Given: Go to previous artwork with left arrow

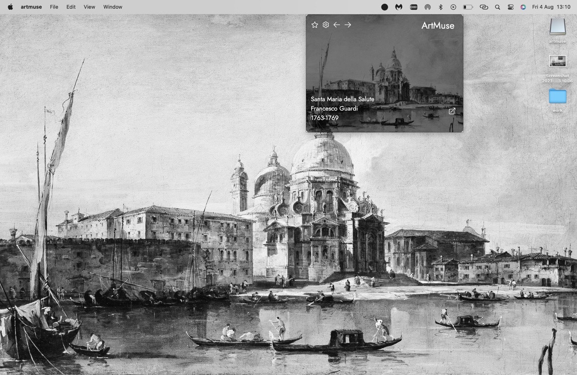Looking at the screenshot, I should click(x=337, y=25).
